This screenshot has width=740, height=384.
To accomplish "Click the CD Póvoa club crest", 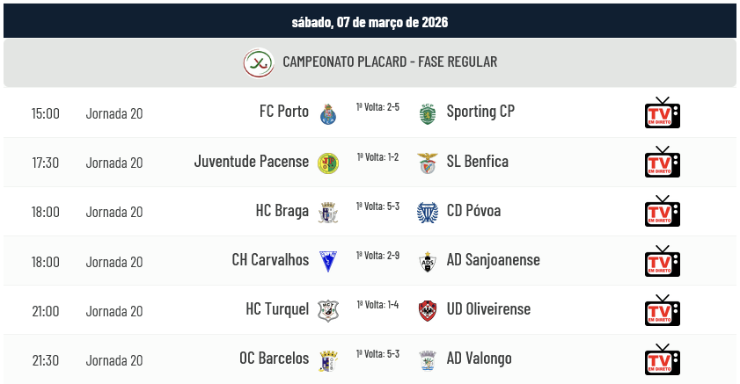I will point(428,212).
